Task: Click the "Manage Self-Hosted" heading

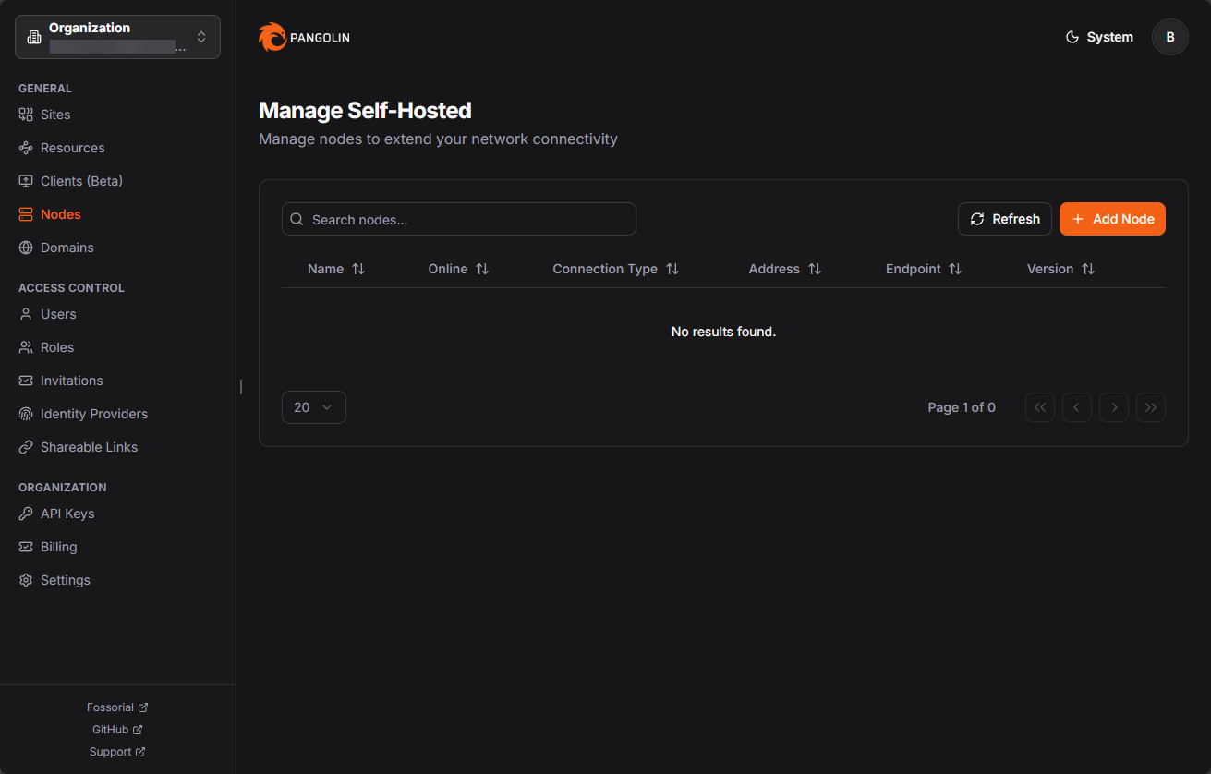Action: (x=365, y=111)
